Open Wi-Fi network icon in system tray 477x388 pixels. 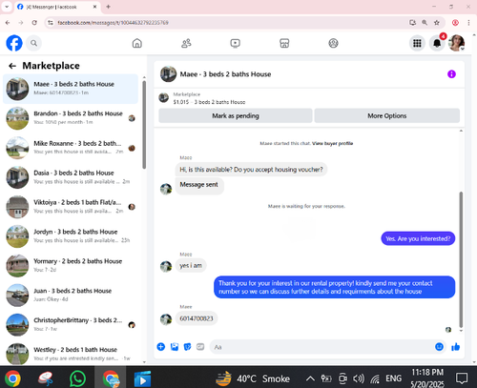coord(375,378)
